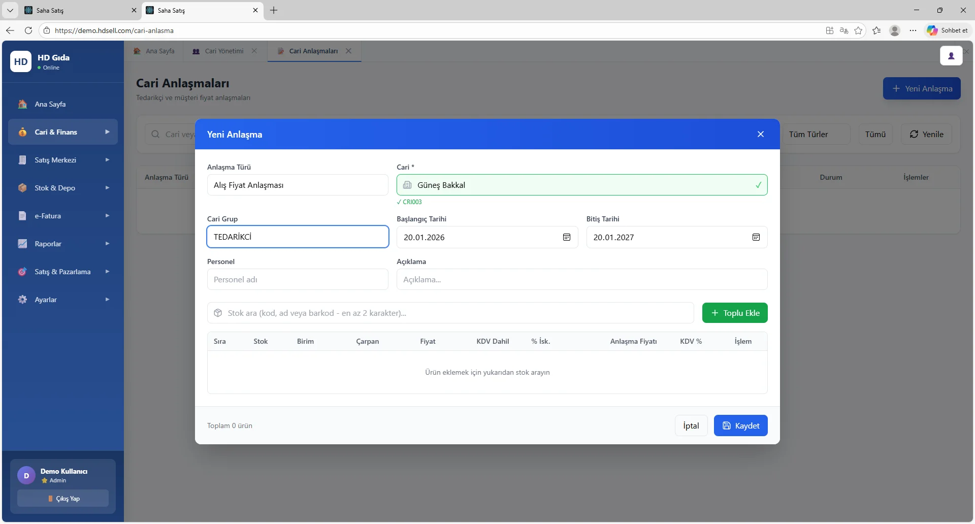Close the Cari Yönetimi tab
This screenshot has height=524, width=975.
pyautogui.click(x=254, y=51)
